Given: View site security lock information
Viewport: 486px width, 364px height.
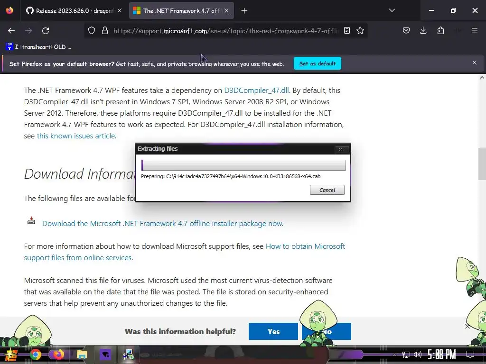Looking at the screenshot, I should [x=105, y=31].
